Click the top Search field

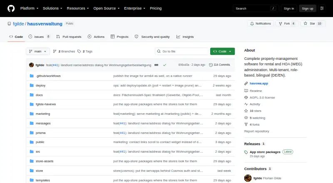pos(256,8)
